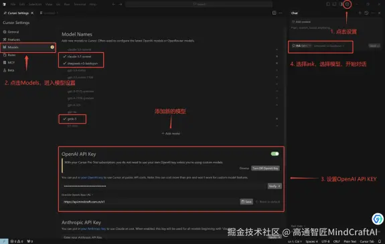Open the Selection menu

click(35, 4)
